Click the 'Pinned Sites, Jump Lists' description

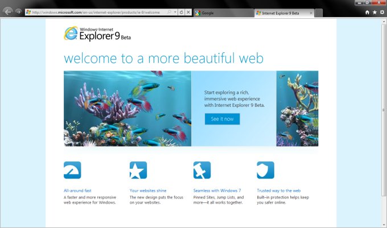tap(219, 200)
